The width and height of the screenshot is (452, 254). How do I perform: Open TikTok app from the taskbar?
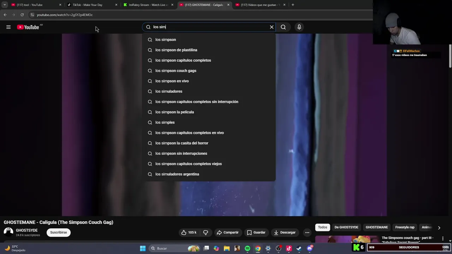[x=289, y=248]
